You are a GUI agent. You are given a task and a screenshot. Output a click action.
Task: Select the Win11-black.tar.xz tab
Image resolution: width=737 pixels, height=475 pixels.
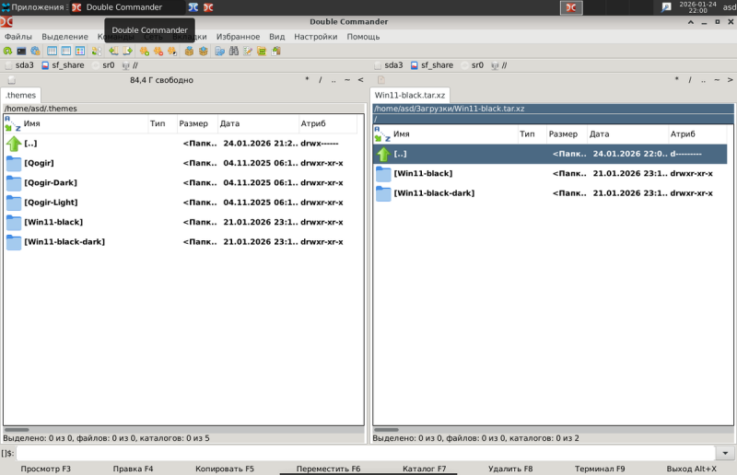coord(410,96)
